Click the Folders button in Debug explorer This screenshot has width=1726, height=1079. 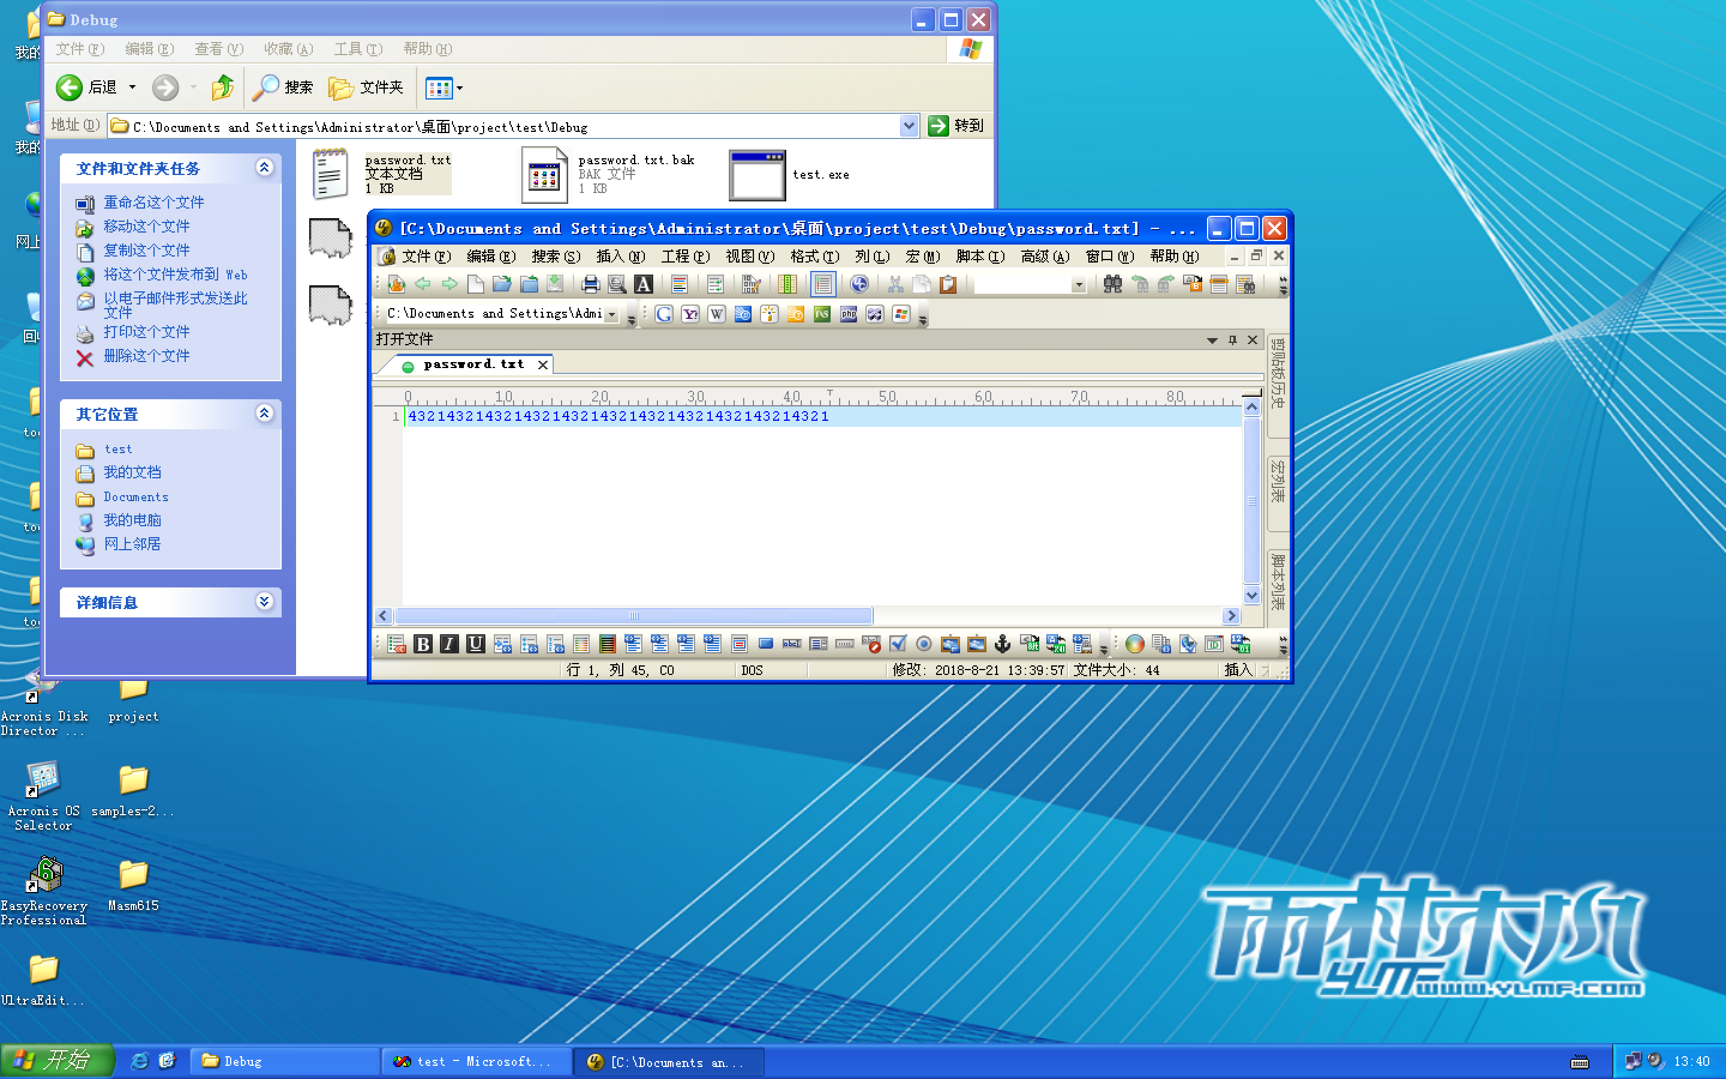366,87
